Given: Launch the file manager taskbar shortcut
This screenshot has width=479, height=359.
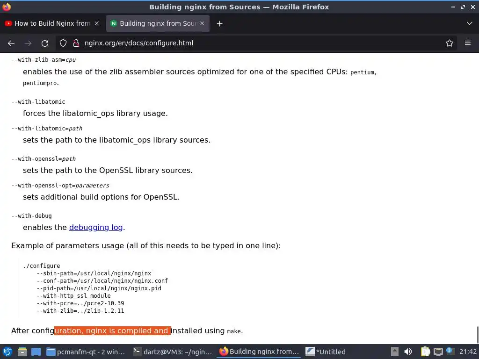Looking at the screenshot, I should coord(22,352).
